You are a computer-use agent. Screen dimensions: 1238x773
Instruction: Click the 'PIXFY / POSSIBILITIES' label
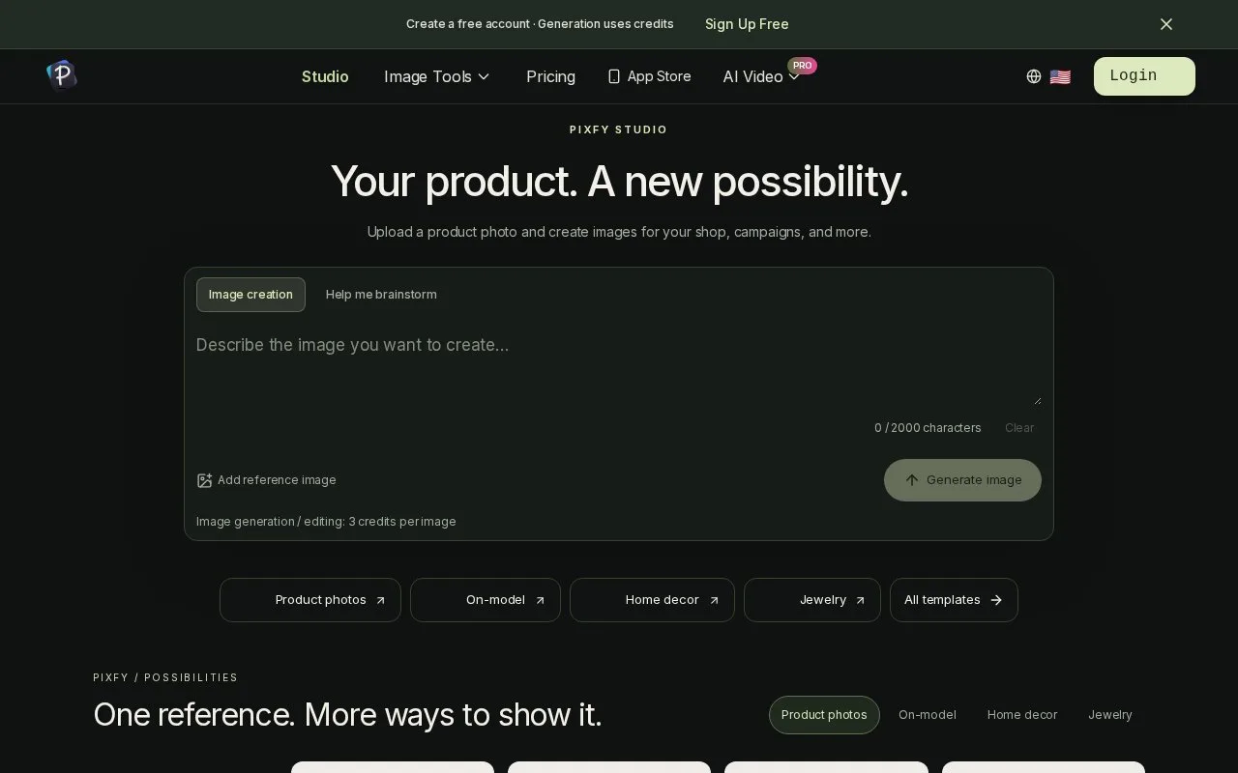point(165,677)
